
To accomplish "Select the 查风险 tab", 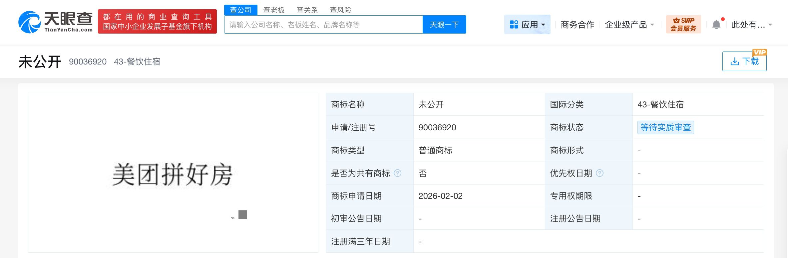I will (x=340, y=10).
